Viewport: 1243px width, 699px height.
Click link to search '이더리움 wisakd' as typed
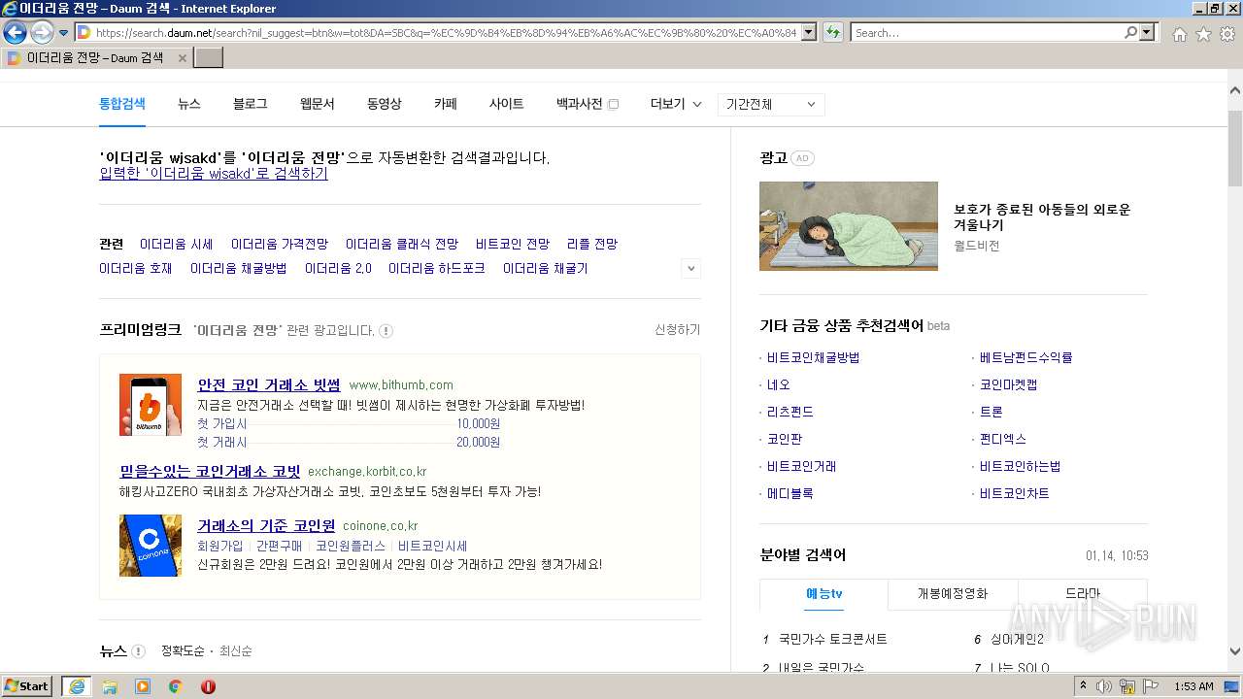214,174
